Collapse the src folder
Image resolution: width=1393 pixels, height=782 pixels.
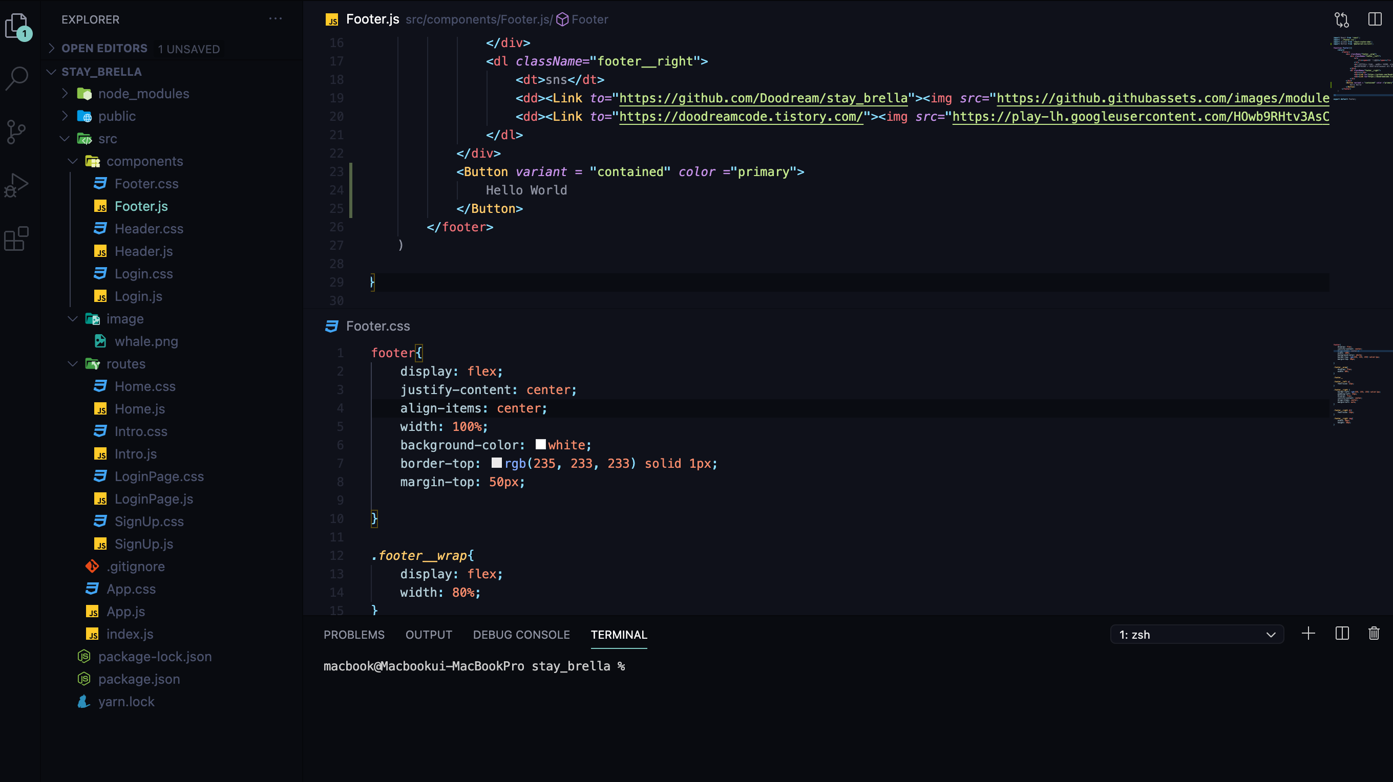pyautogui.click(x=65, y=138)
